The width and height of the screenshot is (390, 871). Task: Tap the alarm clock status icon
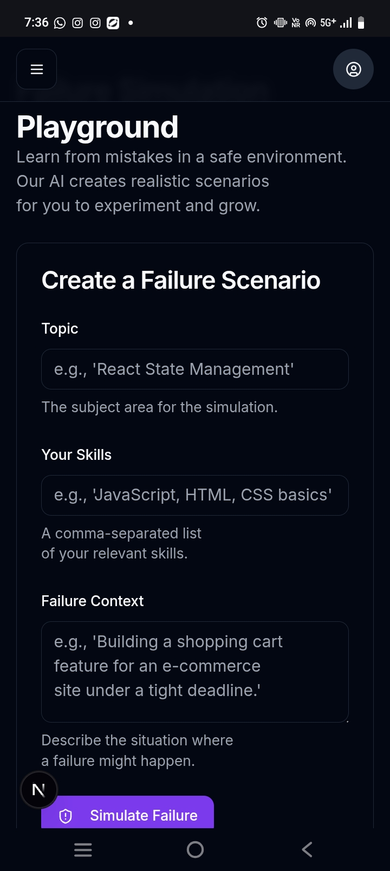coord(262,23)
